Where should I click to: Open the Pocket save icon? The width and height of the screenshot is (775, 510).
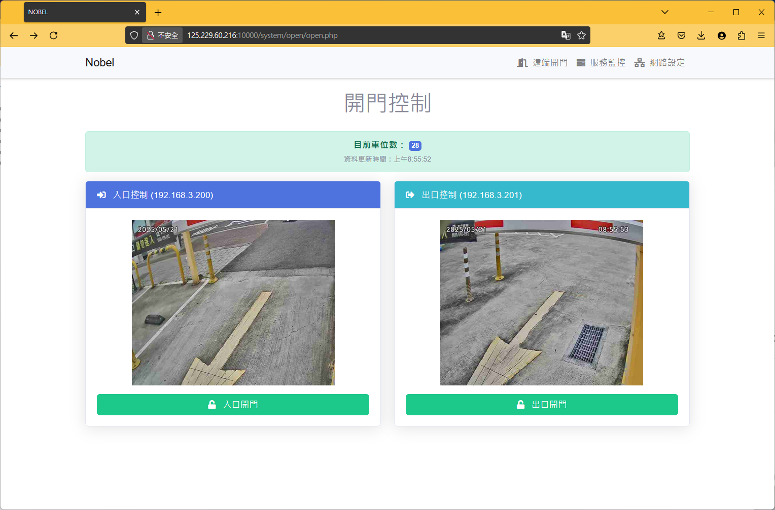681,35
